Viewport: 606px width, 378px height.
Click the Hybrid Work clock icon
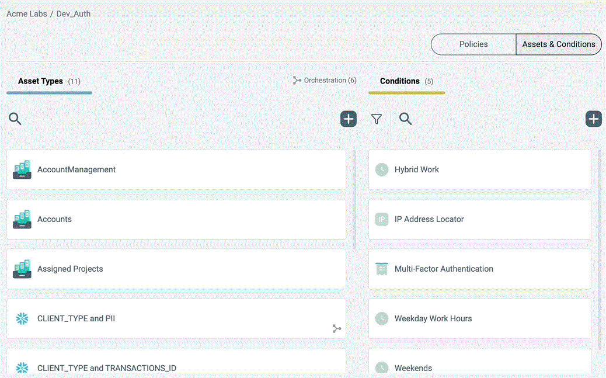[x=381, y=170]
